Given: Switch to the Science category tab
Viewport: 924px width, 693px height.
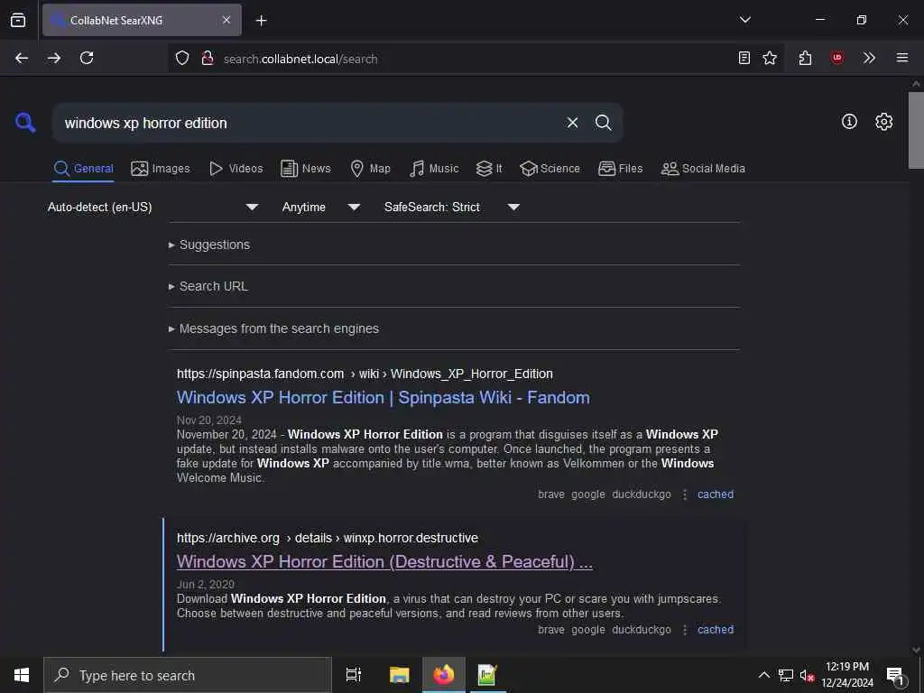Looking at the screenshot, I should (x=550, y=169).
